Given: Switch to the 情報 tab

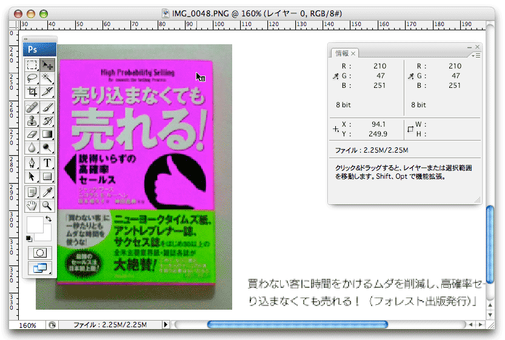Looking at the screenshot, I should point(342,53).
